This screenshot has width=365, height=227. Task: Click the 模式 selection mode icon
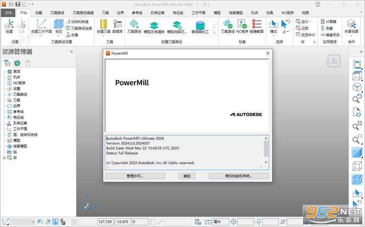pos(273,24)
